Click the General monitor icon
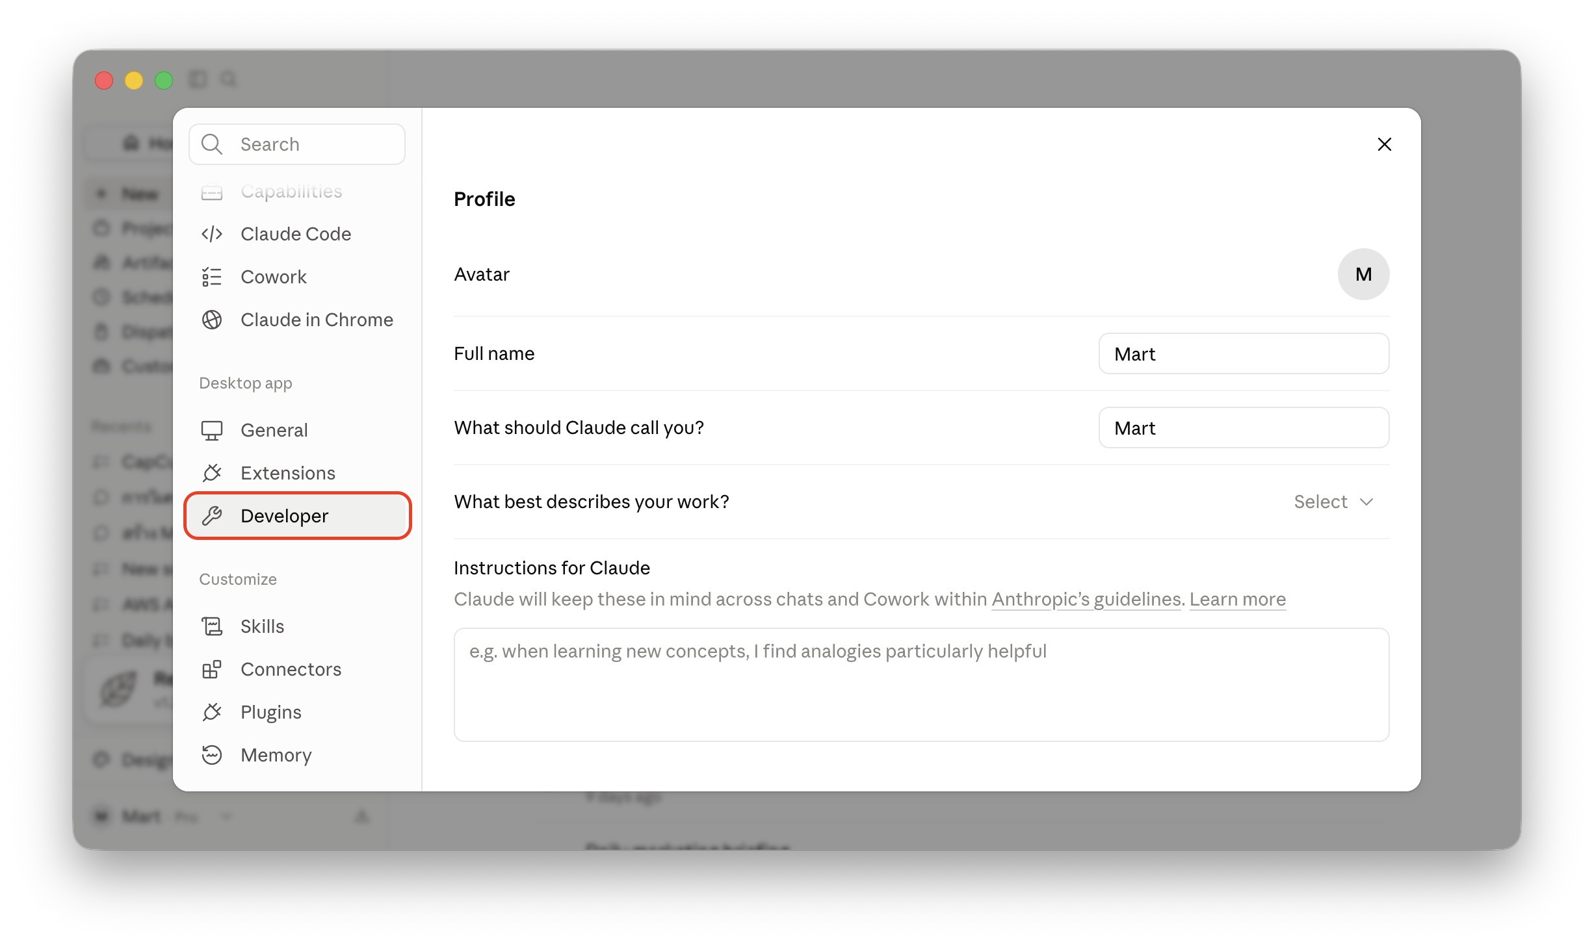The image size is (1594, 946). tap(212, 430)
